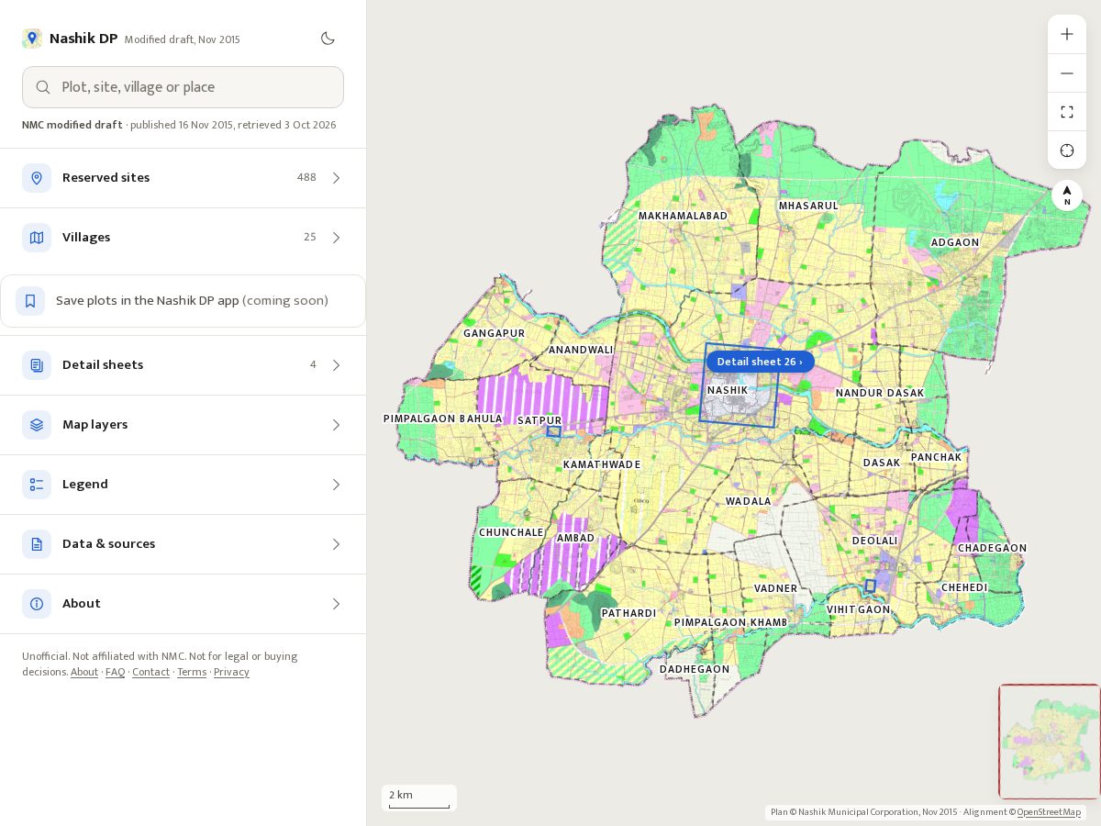This screenshot has height=826, width=1101.
Task: Focus the plot, site, village search field
Action: pyautogui.click(x=183, y=87)
